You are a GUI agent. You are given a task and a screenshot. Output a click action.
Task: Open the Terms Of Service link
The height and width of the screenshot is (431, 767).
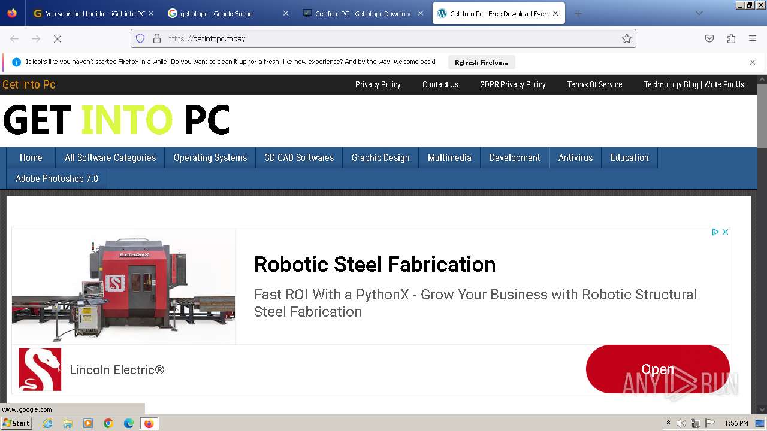[x=595, y=84]
